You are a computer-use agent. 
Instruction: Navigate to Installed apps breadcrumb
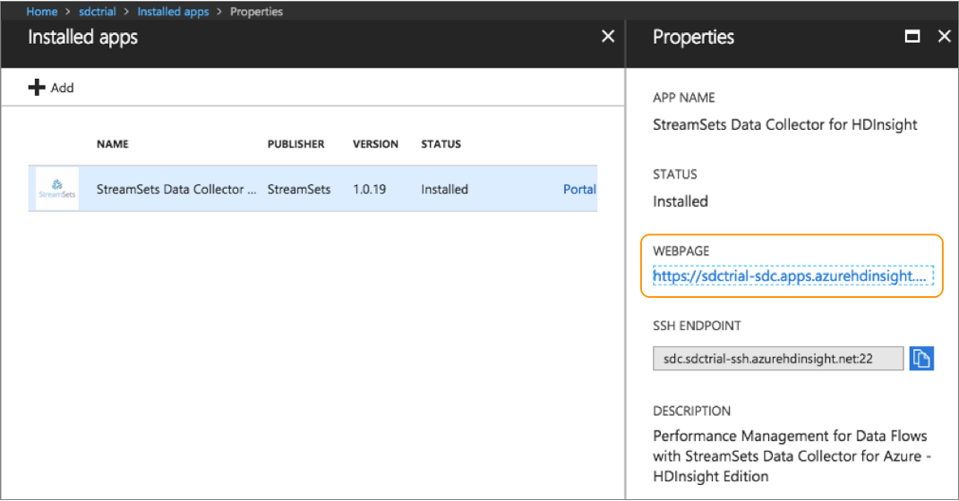coord(173,11)
